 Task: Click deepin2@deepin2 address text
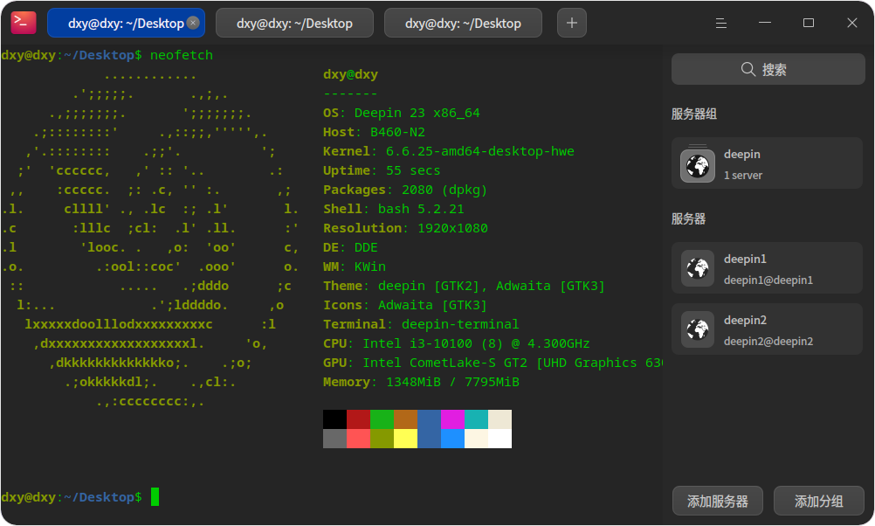[768, 341]
